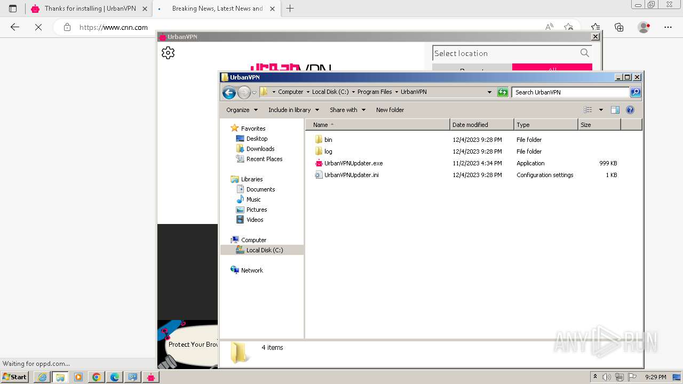
Task: Click the Edge read aloud icon
Action: click(x=549, y=27)
